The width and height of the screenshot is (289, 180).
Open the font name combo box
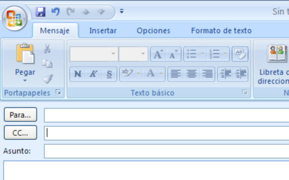point(94,54)
